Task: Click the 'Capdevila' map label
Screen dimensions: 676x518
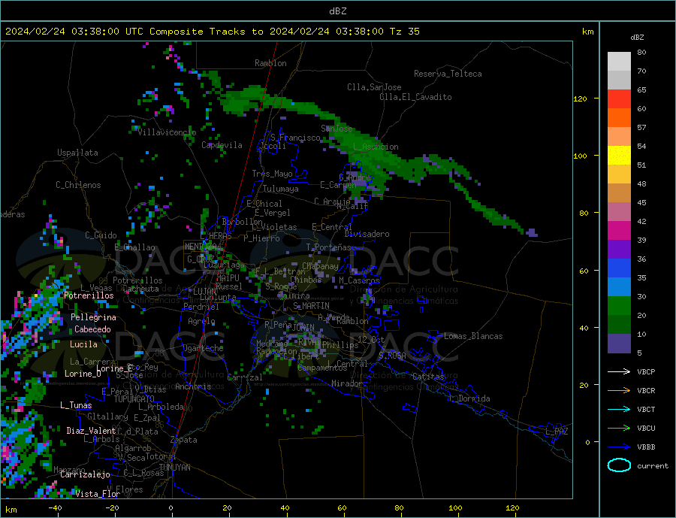Action: click(222, 145)
